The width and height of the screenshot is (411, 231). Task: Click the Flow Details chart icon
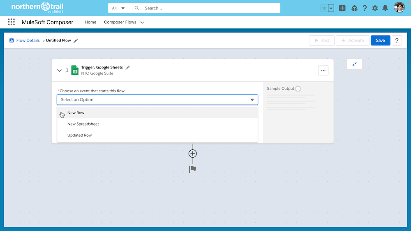12,40
